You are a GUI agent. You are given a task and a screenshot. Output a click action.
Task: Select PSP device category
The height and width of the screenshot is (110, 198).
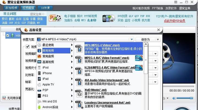tap(45, 90)
